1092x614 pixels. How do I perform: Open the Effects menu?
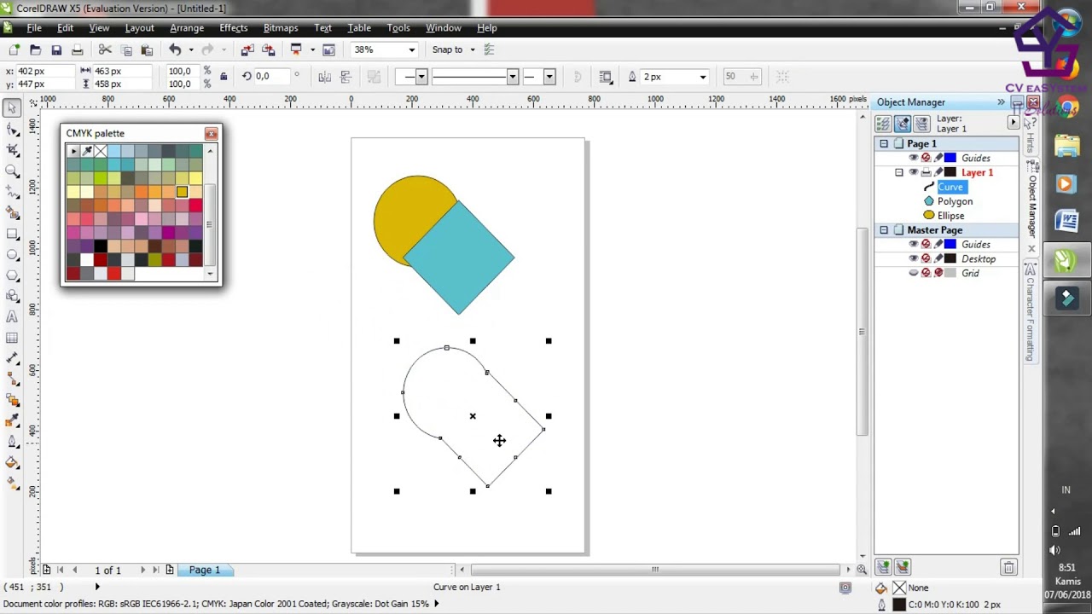click(233, 28)
